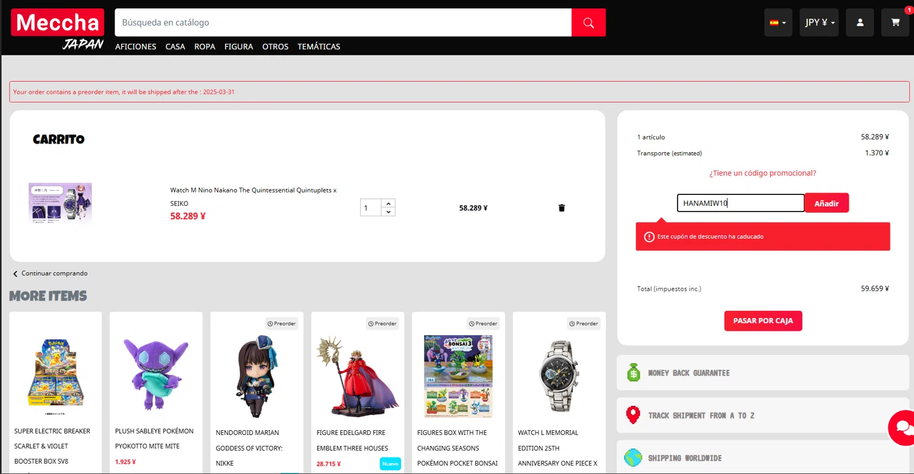Viewport: 914px width, 474px height.
Task: Increase the cart item quantity
Action: tap(388, 203)
